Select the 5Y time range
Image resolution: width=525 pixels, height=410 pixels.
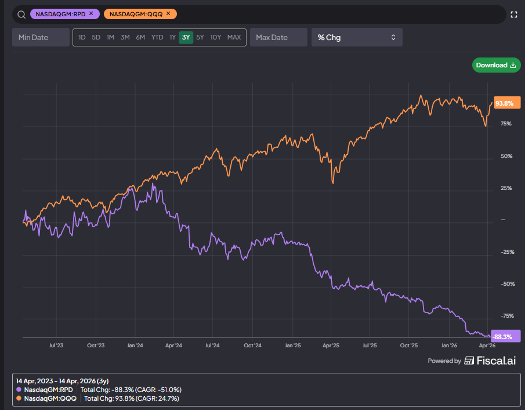click(x=200, y=37)
